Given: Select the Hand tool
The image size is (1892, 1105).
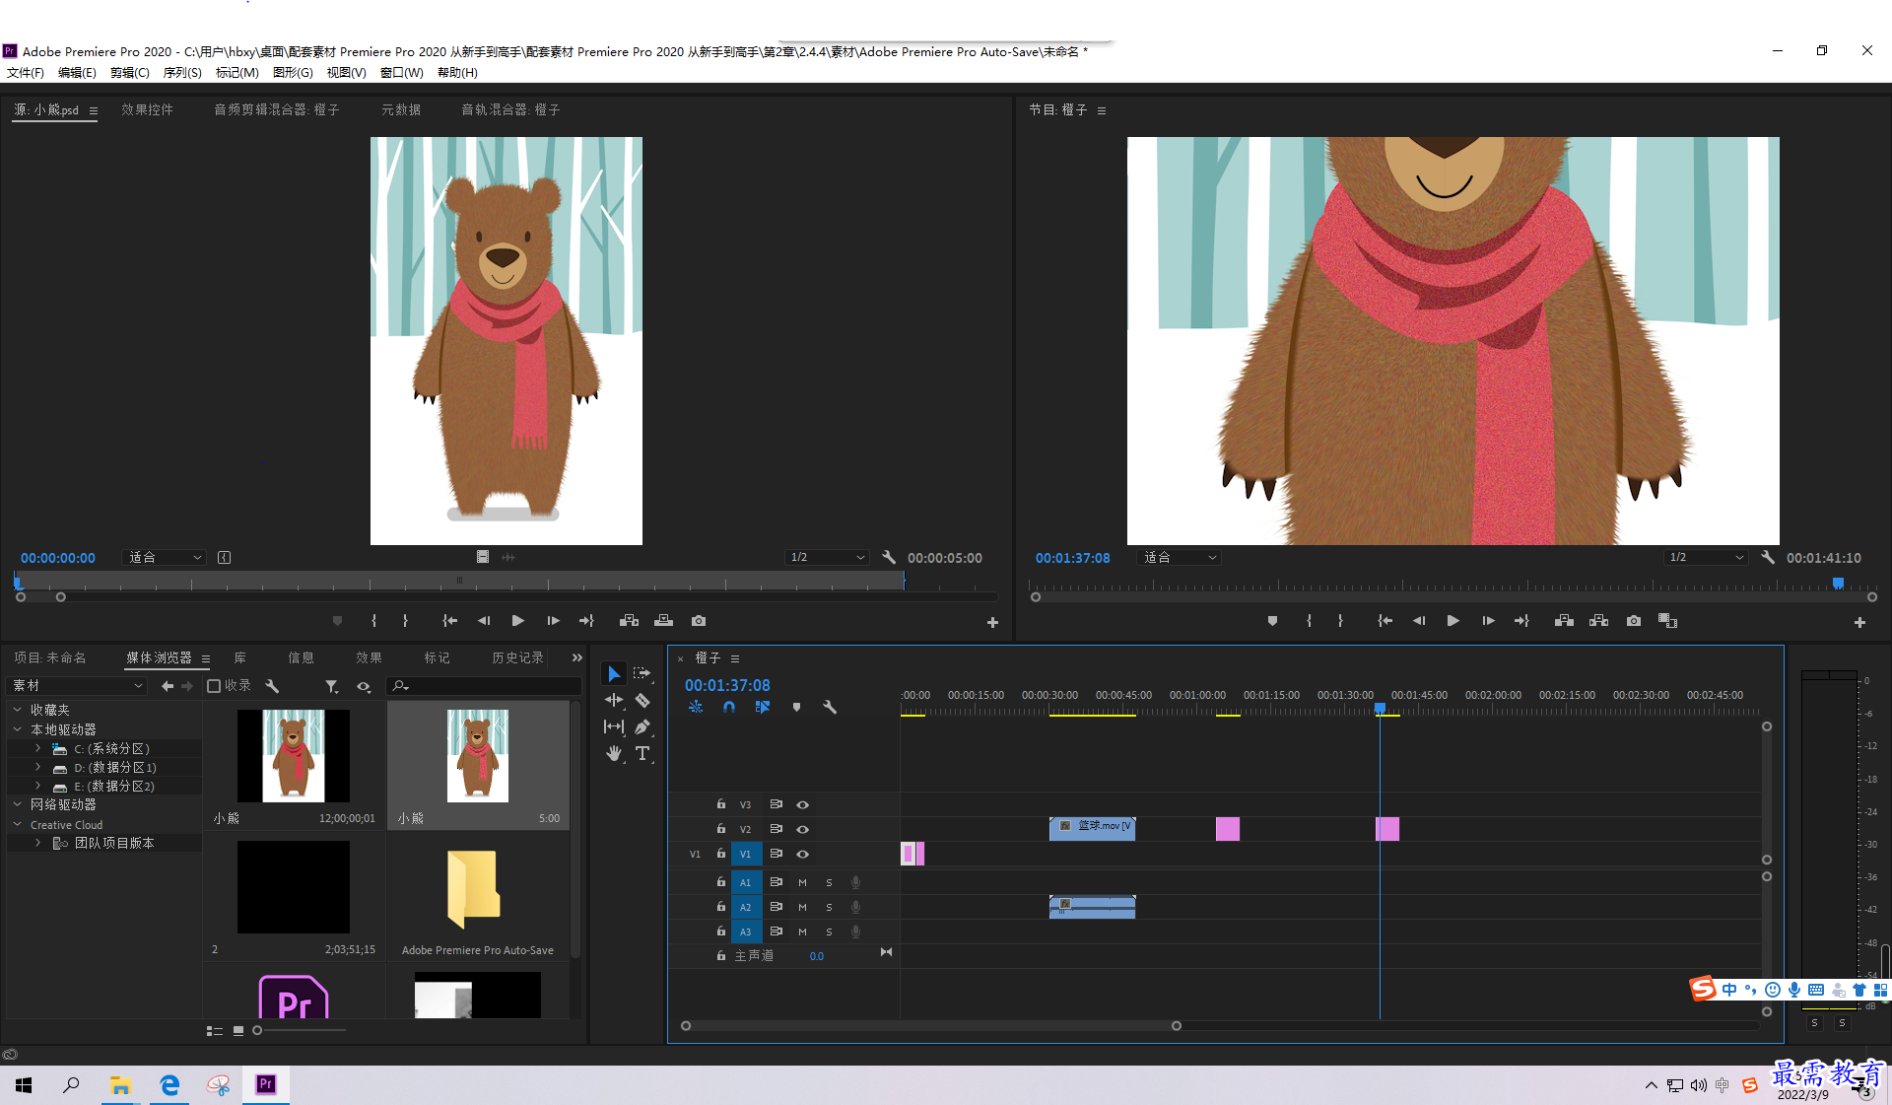Looking at the screenshot, I should pos(614,753).
